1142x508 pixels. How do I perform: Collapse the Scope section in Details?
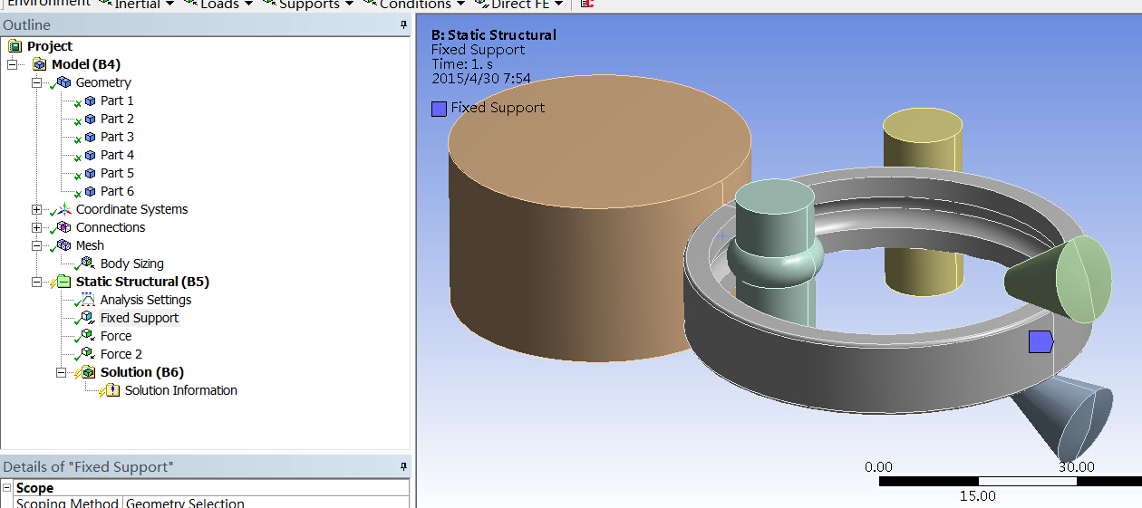tap(7, 488)
